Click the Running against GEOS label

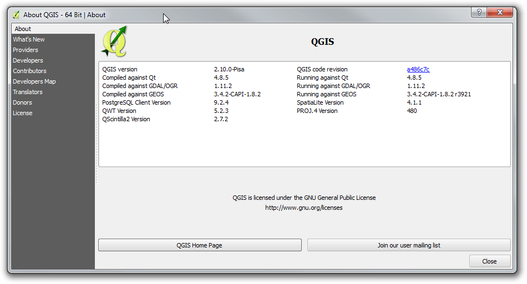click(x=326, y=94)
